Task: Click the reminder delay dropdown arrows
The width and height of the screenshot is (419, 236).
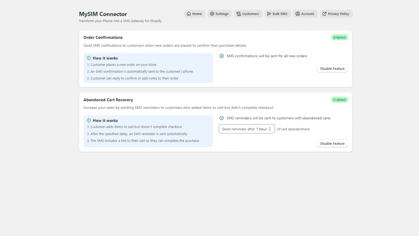Action: coord(270,129)
